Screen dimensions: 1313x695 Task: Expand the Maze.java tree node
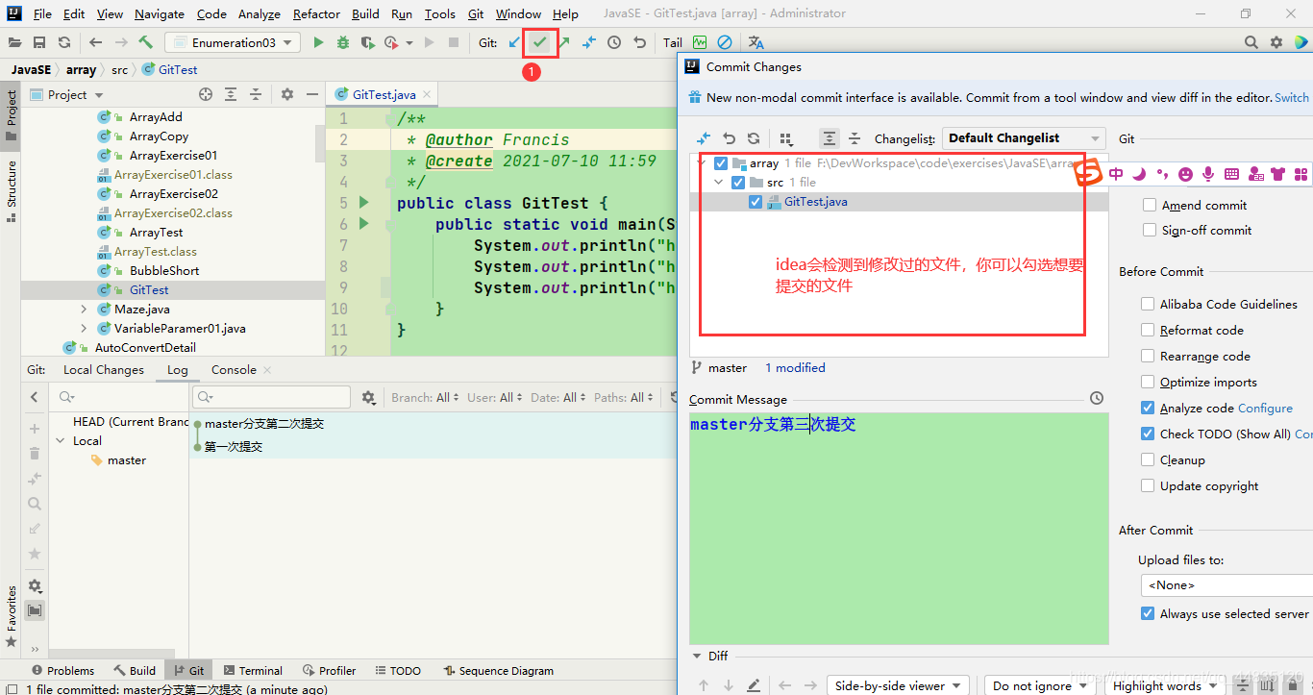point(84,310)
